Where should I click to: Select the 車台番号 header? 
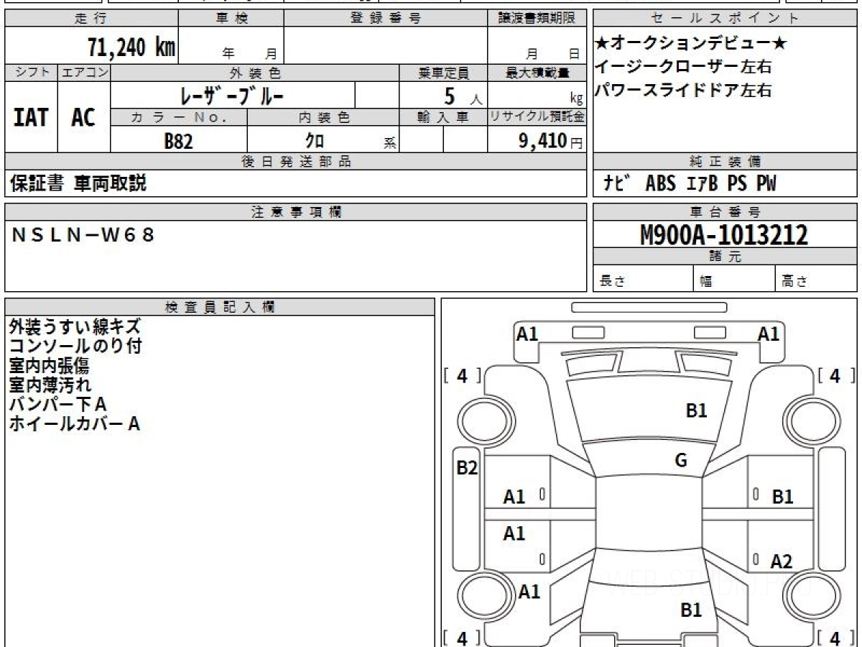(x=726, y=212)
